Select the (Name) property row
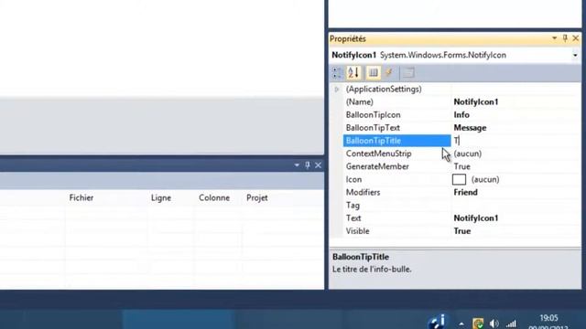The height and width of the screenshot is (329, 586). [x=396, y=101]
